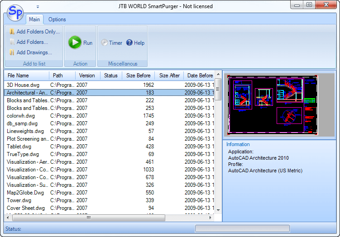Select the Architectural - An... drawing row
This screenshot has height=237, width=340.
coord(109,93)
